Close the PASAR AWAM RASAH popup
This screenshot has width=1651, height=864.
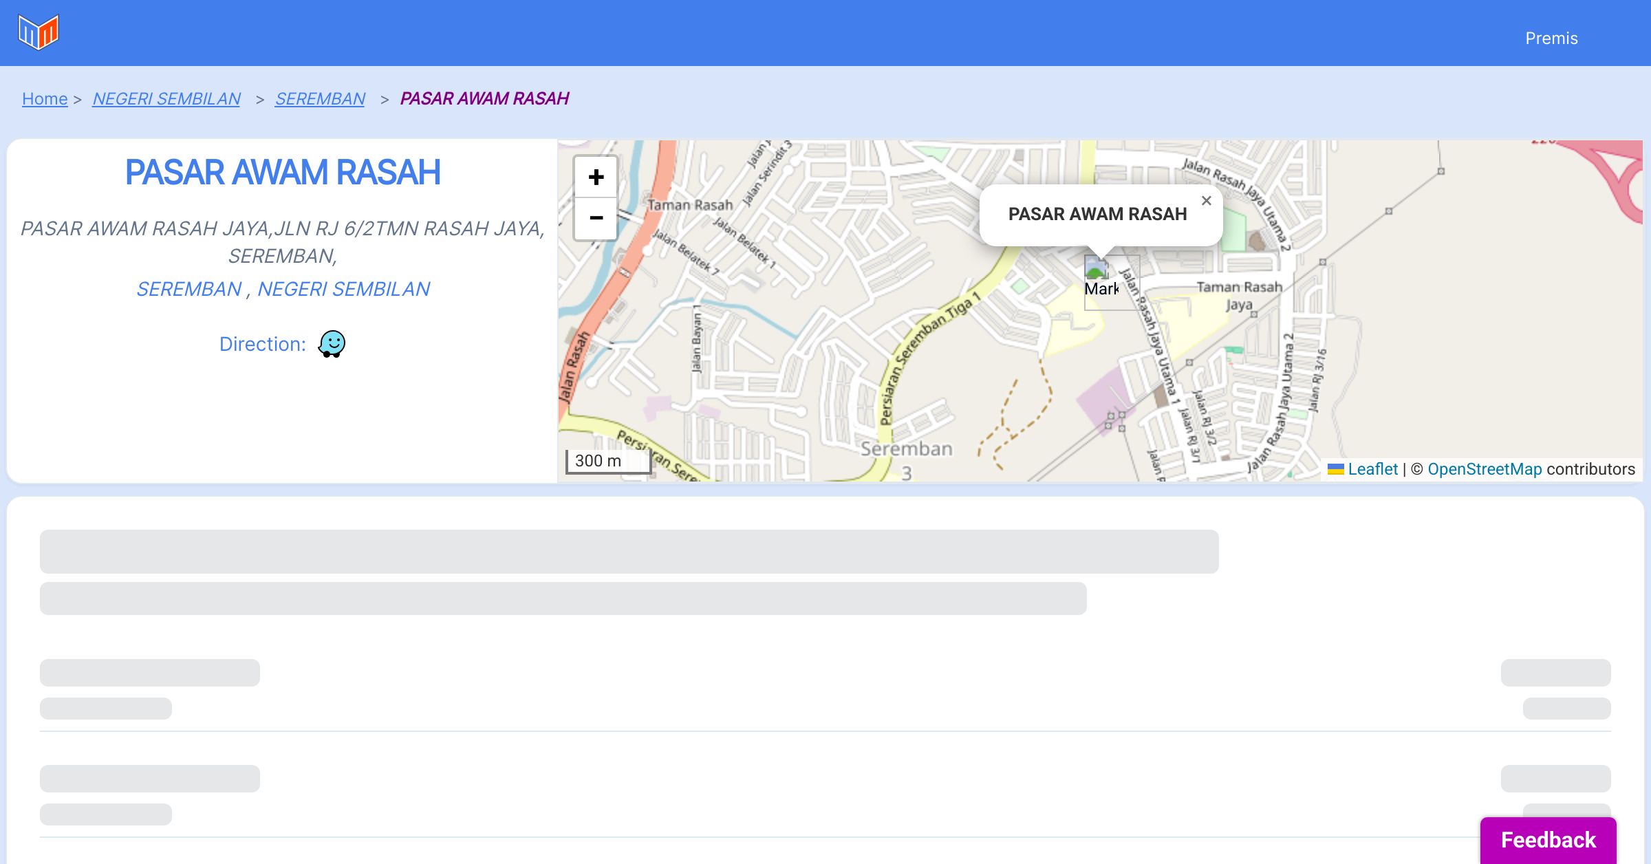1206,201
